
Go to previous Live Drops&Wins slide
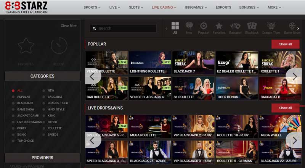(93, 140)
